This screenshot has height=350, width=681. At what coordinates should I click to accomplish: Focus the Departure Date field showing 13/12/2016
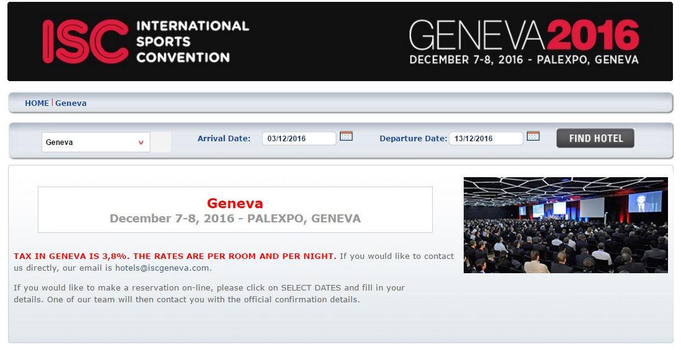tap(486, 138)
